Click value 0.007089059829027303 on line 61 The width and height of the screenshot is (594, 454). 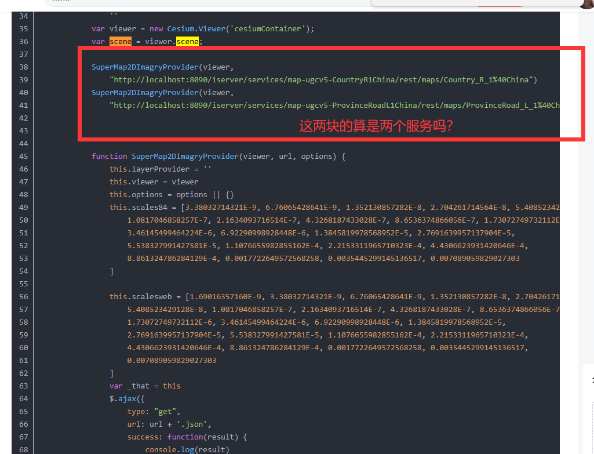pos(172,361)
